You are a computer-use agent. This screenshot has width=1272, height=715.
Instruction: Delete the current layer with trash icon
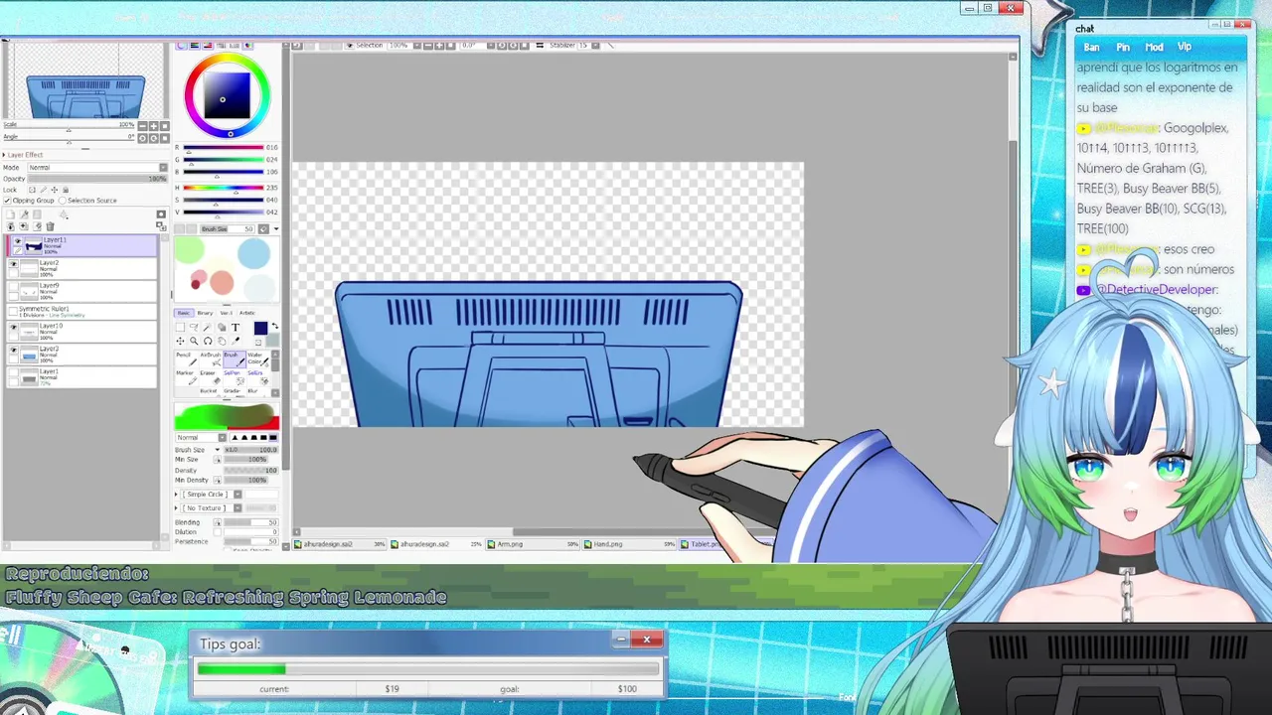point(50,226)
